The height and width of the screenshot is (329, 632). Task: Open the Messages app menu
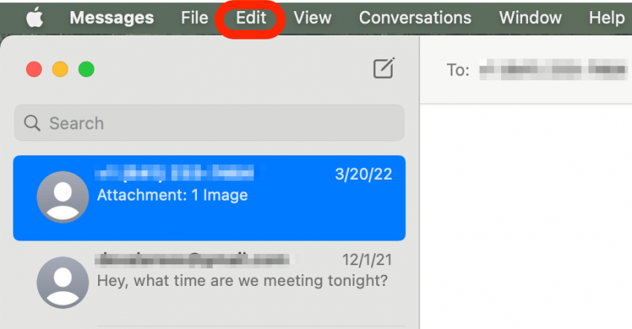112,18
